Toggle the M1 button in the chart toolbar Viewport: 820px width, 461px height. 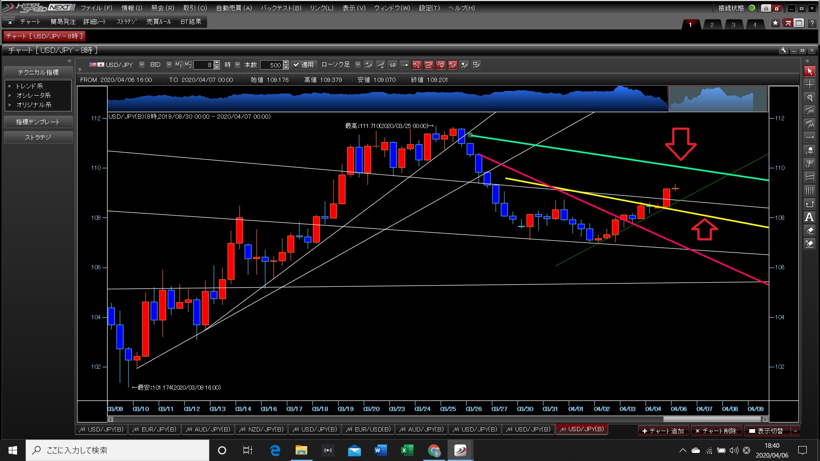[179, 65]
